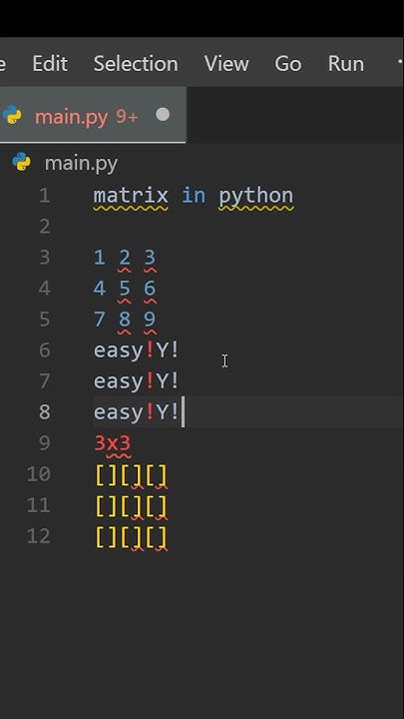Image resolution: width=404 pixels, height=719 pixels.
Task: Click 'easy!Y!' text on line 6
Action: pos(137,351)
